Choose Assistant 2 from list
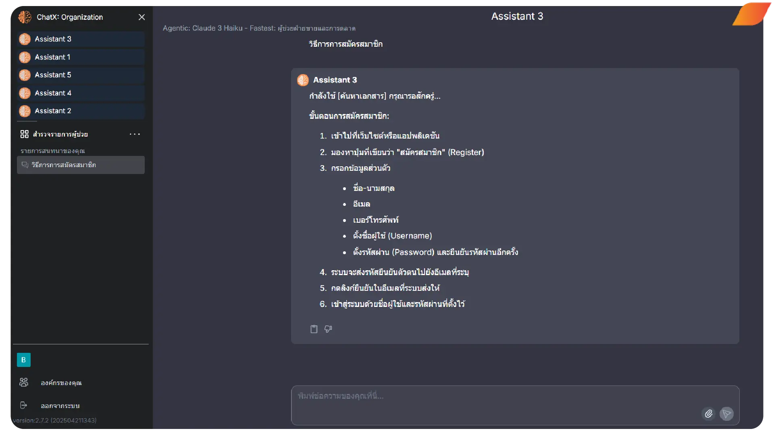Image resolution: width=774 pixels, height=435 pixels. (x=81, y=111)
